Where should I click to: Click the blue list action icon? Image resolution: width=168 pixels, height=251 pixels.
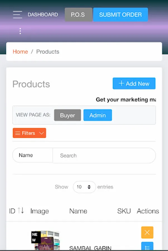pyautogui.click(x=147, y=247)
